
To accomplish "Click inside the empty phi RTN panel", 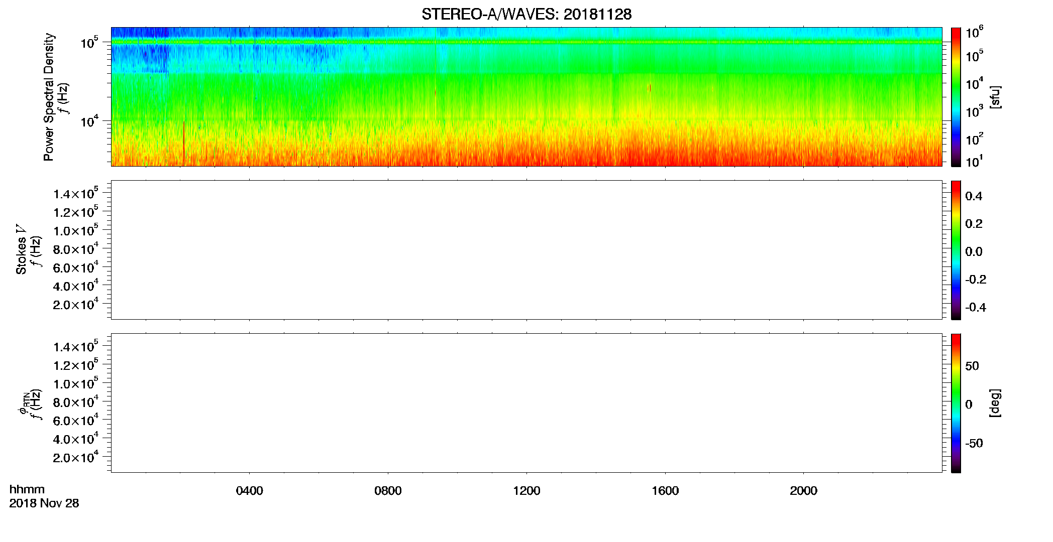I will pyautogui.click(x=526, y=403).
